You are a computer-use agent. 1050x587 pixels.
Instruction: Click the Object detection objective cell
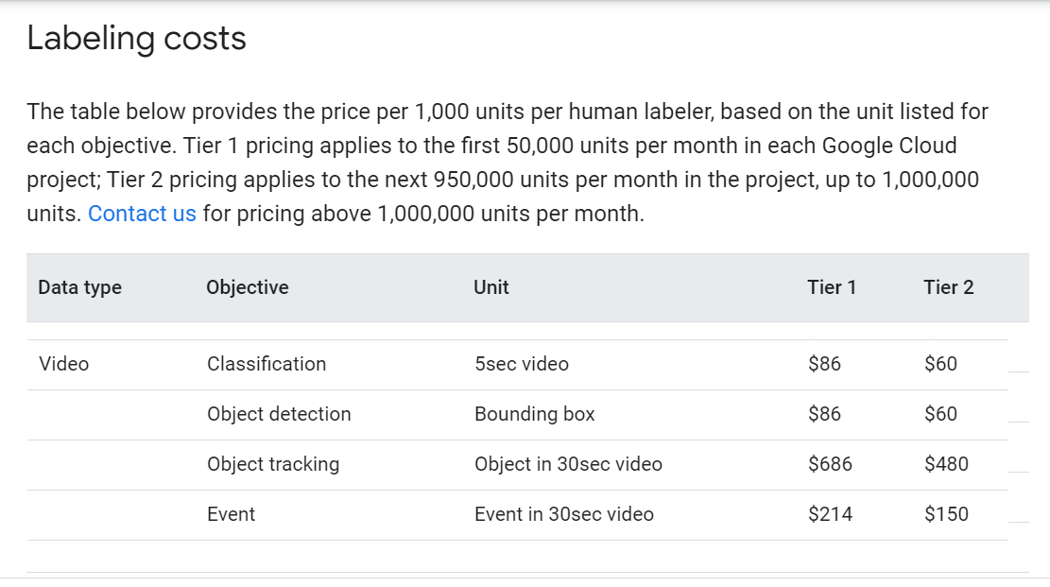pyautogui.click(x=279, y=414)
